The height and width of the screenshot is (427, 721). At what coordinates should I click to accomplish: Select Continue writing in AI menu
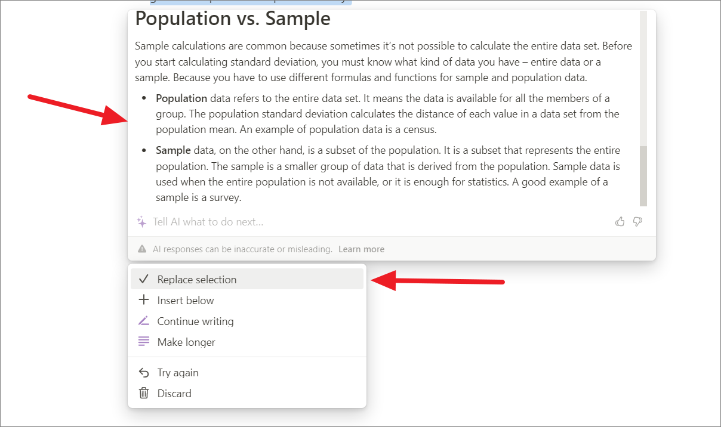click(x=247, y=321)
